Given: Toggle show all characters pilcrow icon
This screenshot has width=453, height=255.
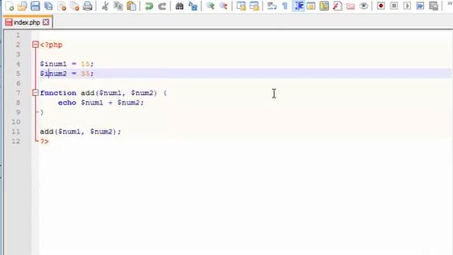Looking at the screenshot, I should click(x=285, y=6).
